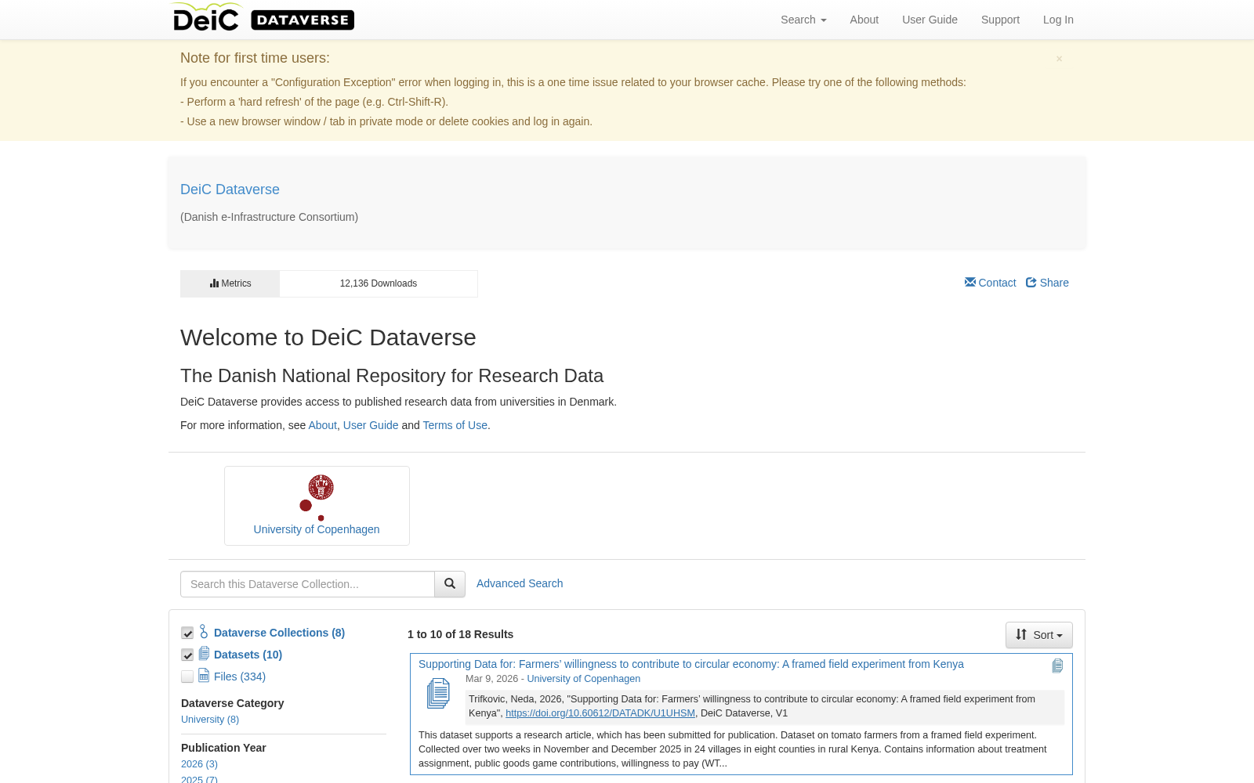This screenshot has height=783, width=1254.
Task: Click the Share link
Action: pos(1047,283)
